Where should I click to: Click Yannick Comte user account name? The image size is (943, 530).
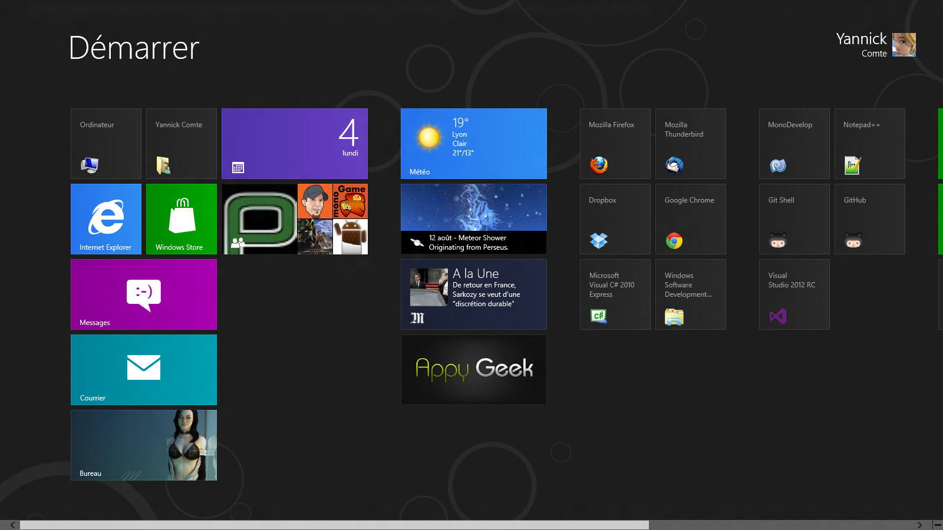[861, 45]
